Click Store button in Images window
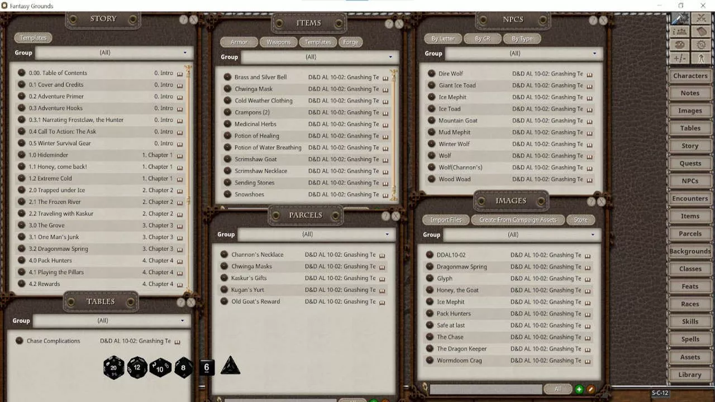 (580, 219)
